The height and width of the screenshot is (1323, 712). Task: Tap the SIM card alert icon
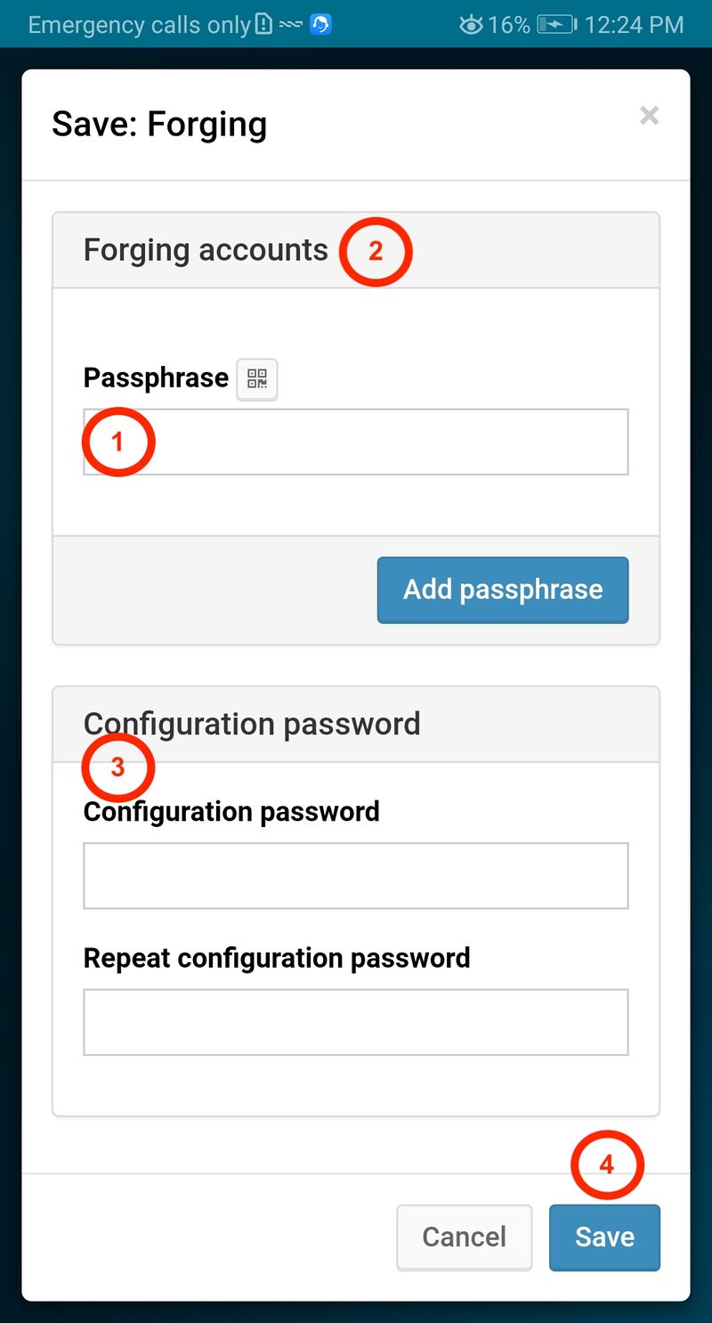[x=263, y=25]
